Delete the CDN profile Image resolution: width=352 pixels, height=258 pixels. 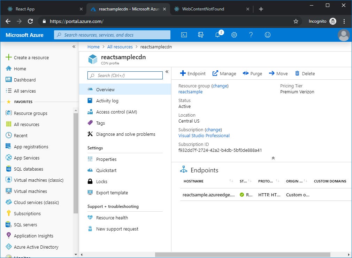tap(305, 73)
